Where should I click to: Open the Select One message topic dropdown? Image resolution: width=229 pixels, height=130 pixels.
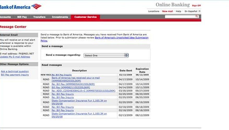(x=106, y=55)
